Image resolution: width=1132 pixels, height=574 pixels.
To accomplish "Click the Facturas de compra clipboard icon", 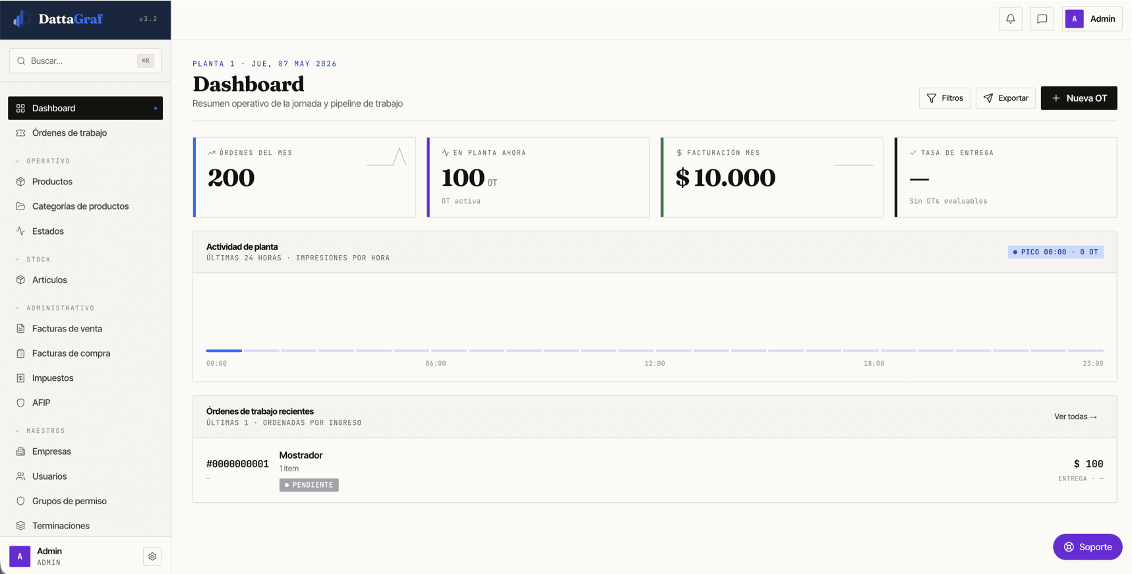I will click(20, 353).
